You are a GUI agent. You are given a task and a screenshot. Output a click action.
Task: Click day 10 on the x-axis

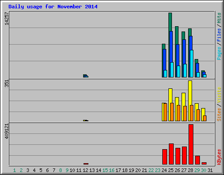pos(72,170)
